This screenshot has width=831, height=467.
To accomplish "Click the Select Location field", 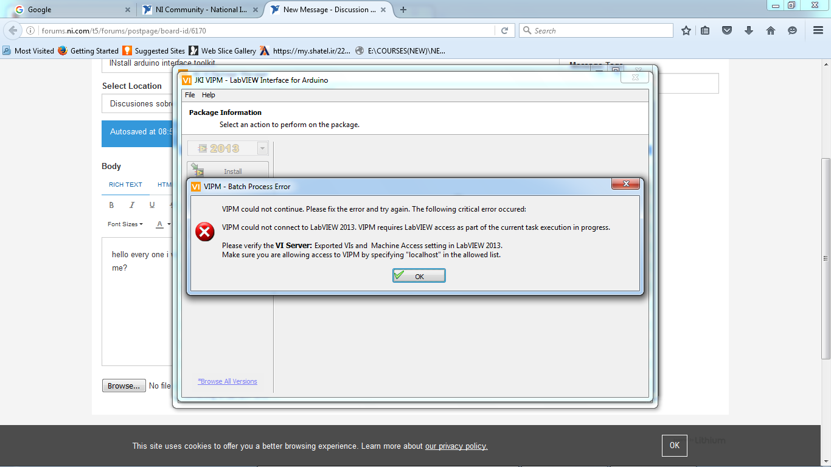I will 137,103.
